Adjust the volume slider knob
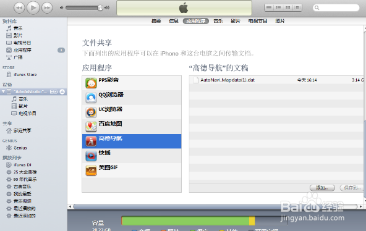This screenshot has width=366, height=231. (x=100, y=7)
